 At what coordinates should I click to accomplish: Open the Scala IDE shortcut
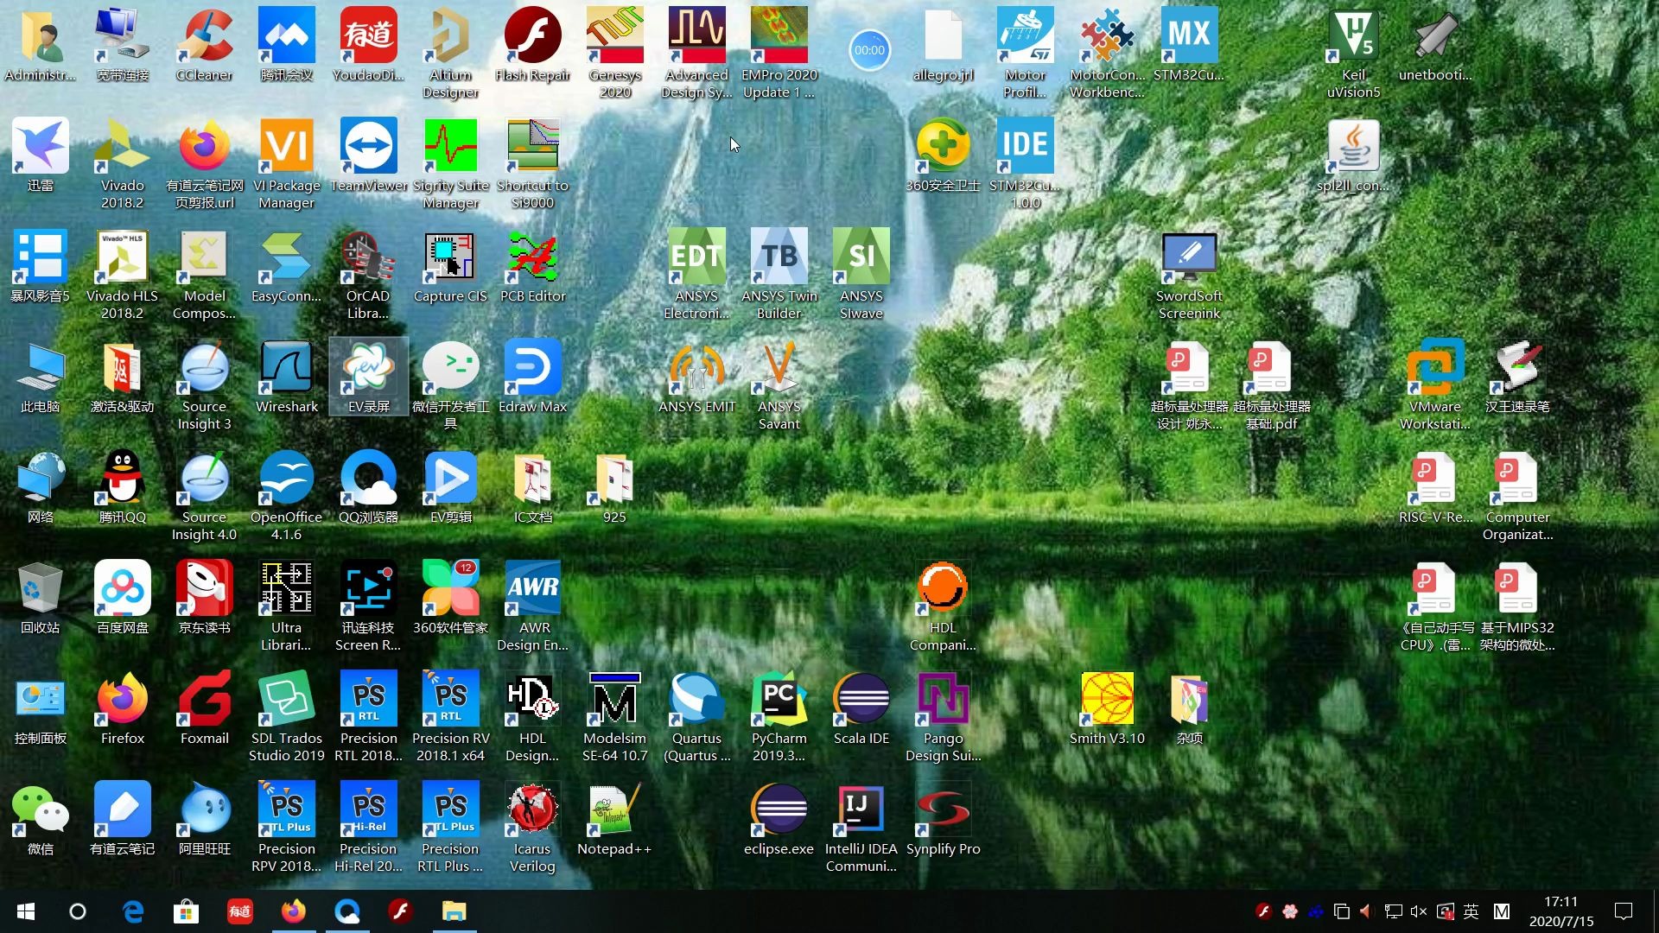coord(861,708)
